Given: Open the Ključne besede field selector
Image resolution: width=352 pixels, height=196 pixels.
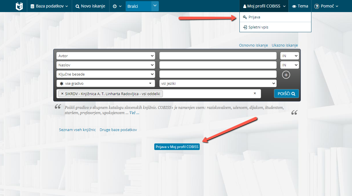Looking at the screenshot, I should coord(106,74).
